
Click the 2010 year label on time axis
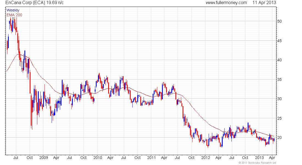pyautogui.click(x=98, y=158)
